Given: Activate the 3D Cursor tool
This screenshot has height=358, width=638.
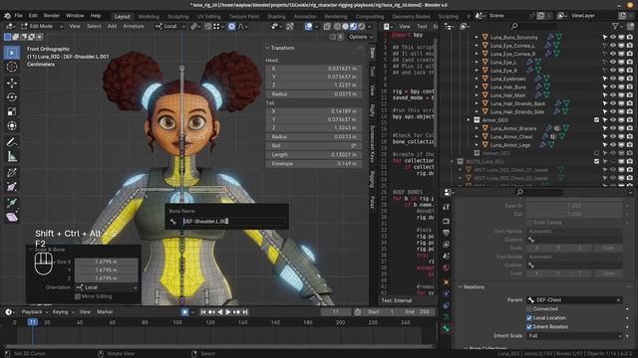Looking at the screenshot, I should [12, 67].
